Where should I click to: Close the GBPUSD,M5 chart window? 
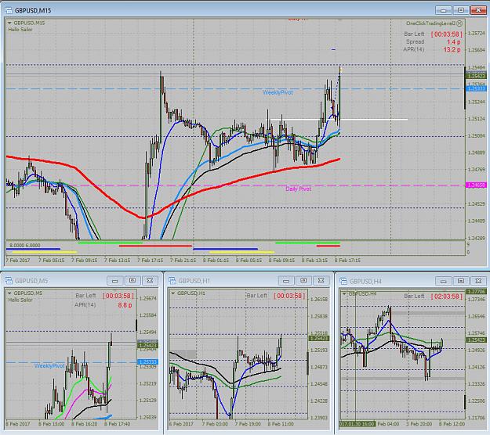[150, 281]
